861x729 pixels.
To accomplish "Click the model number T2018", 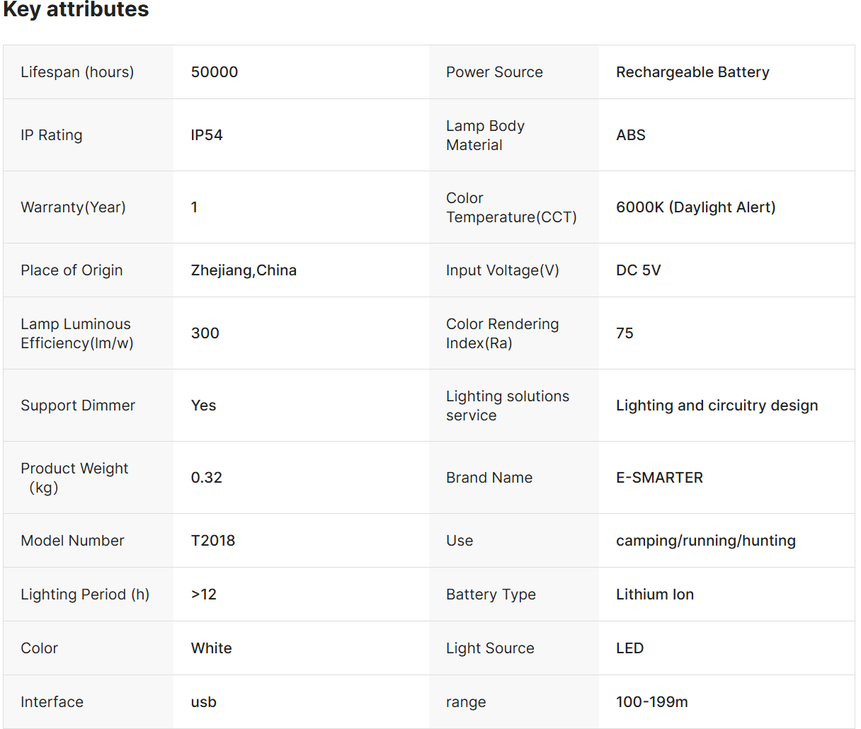I will 213,541.
